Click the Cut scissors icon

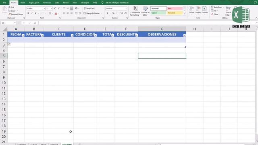point(10,7)
